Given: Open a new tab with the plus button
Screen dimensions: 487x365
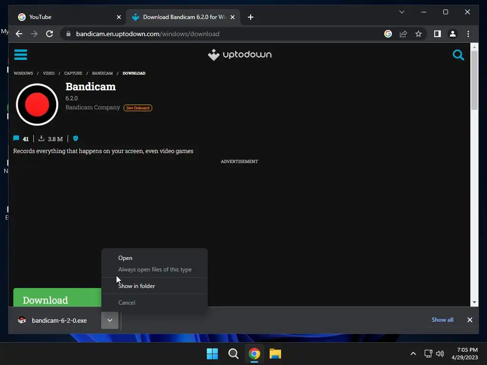Looking at the screenshot, I should coord(251,17).
